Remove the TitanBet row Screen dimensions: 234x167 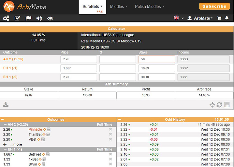pyautogui.click(x=110, y=134)
